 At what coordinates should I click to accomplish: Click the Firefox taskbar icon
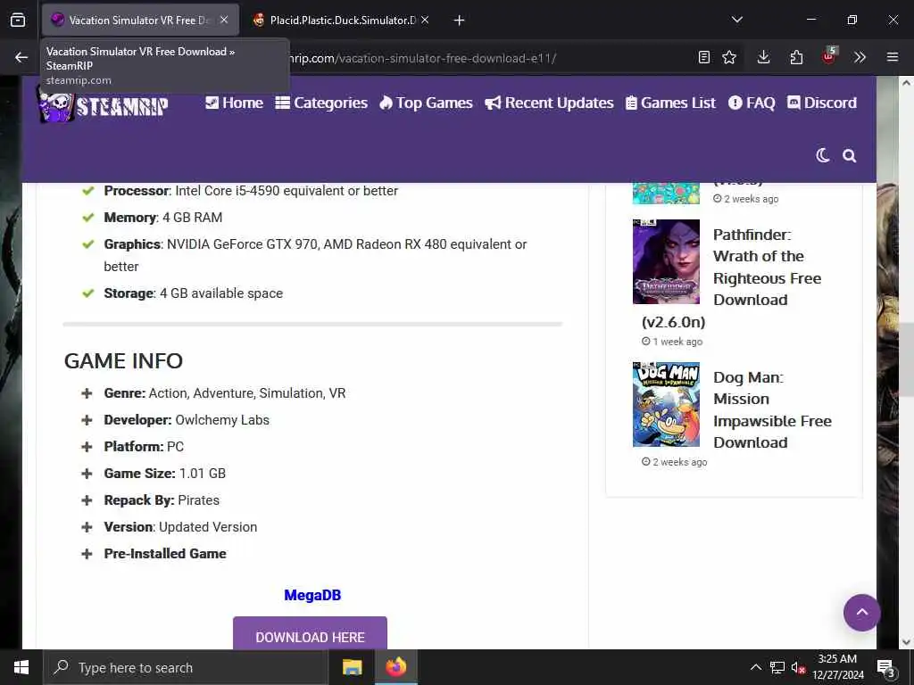coord(395,667)
